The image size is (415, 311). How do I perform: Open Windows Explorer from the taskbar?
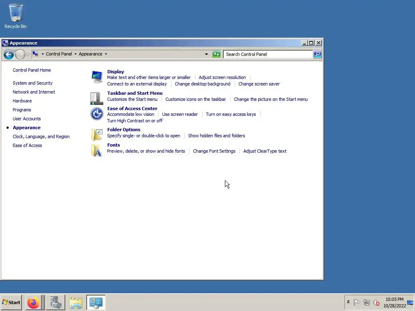click(76, 302)
